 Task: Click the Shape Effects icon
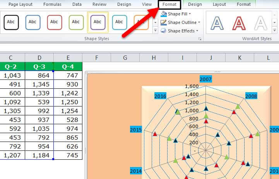163,31
